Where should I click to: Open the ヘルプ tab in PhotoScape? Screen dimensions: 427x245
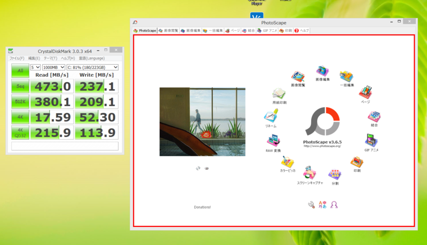coord(302,30)
